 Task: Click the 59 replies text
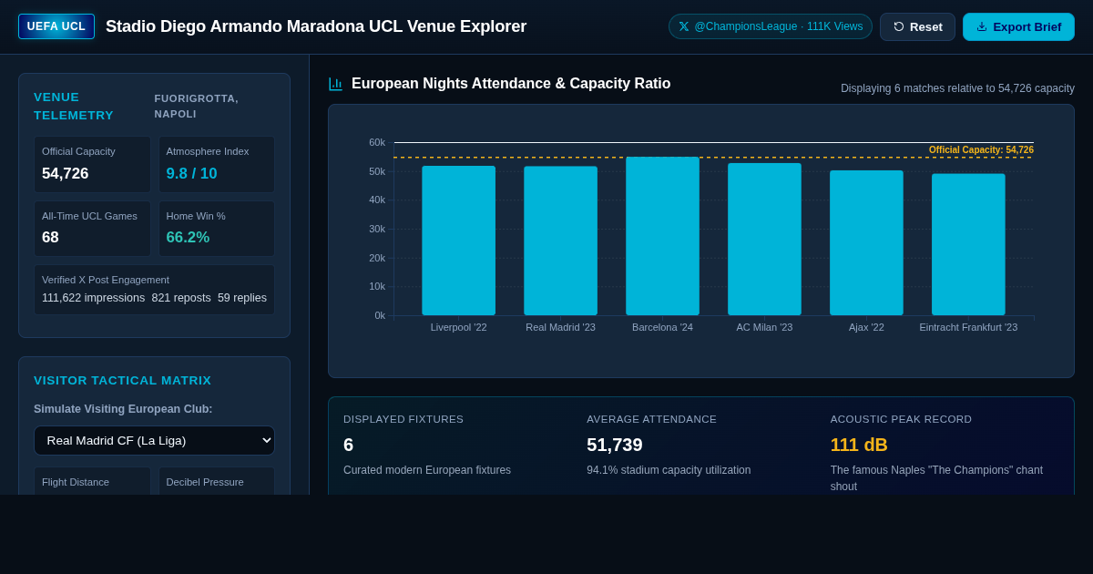pos(242,298)
